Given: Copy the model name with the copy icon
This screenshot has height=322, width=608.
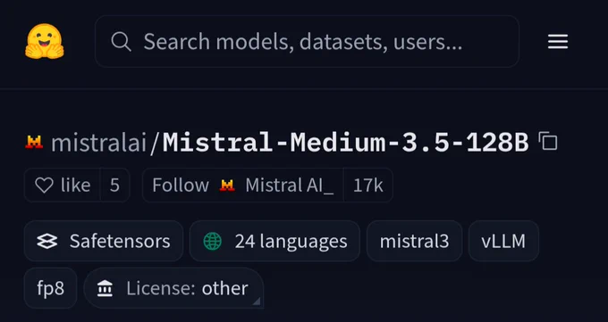Looking at the screenshot, I should coord(548,141).
